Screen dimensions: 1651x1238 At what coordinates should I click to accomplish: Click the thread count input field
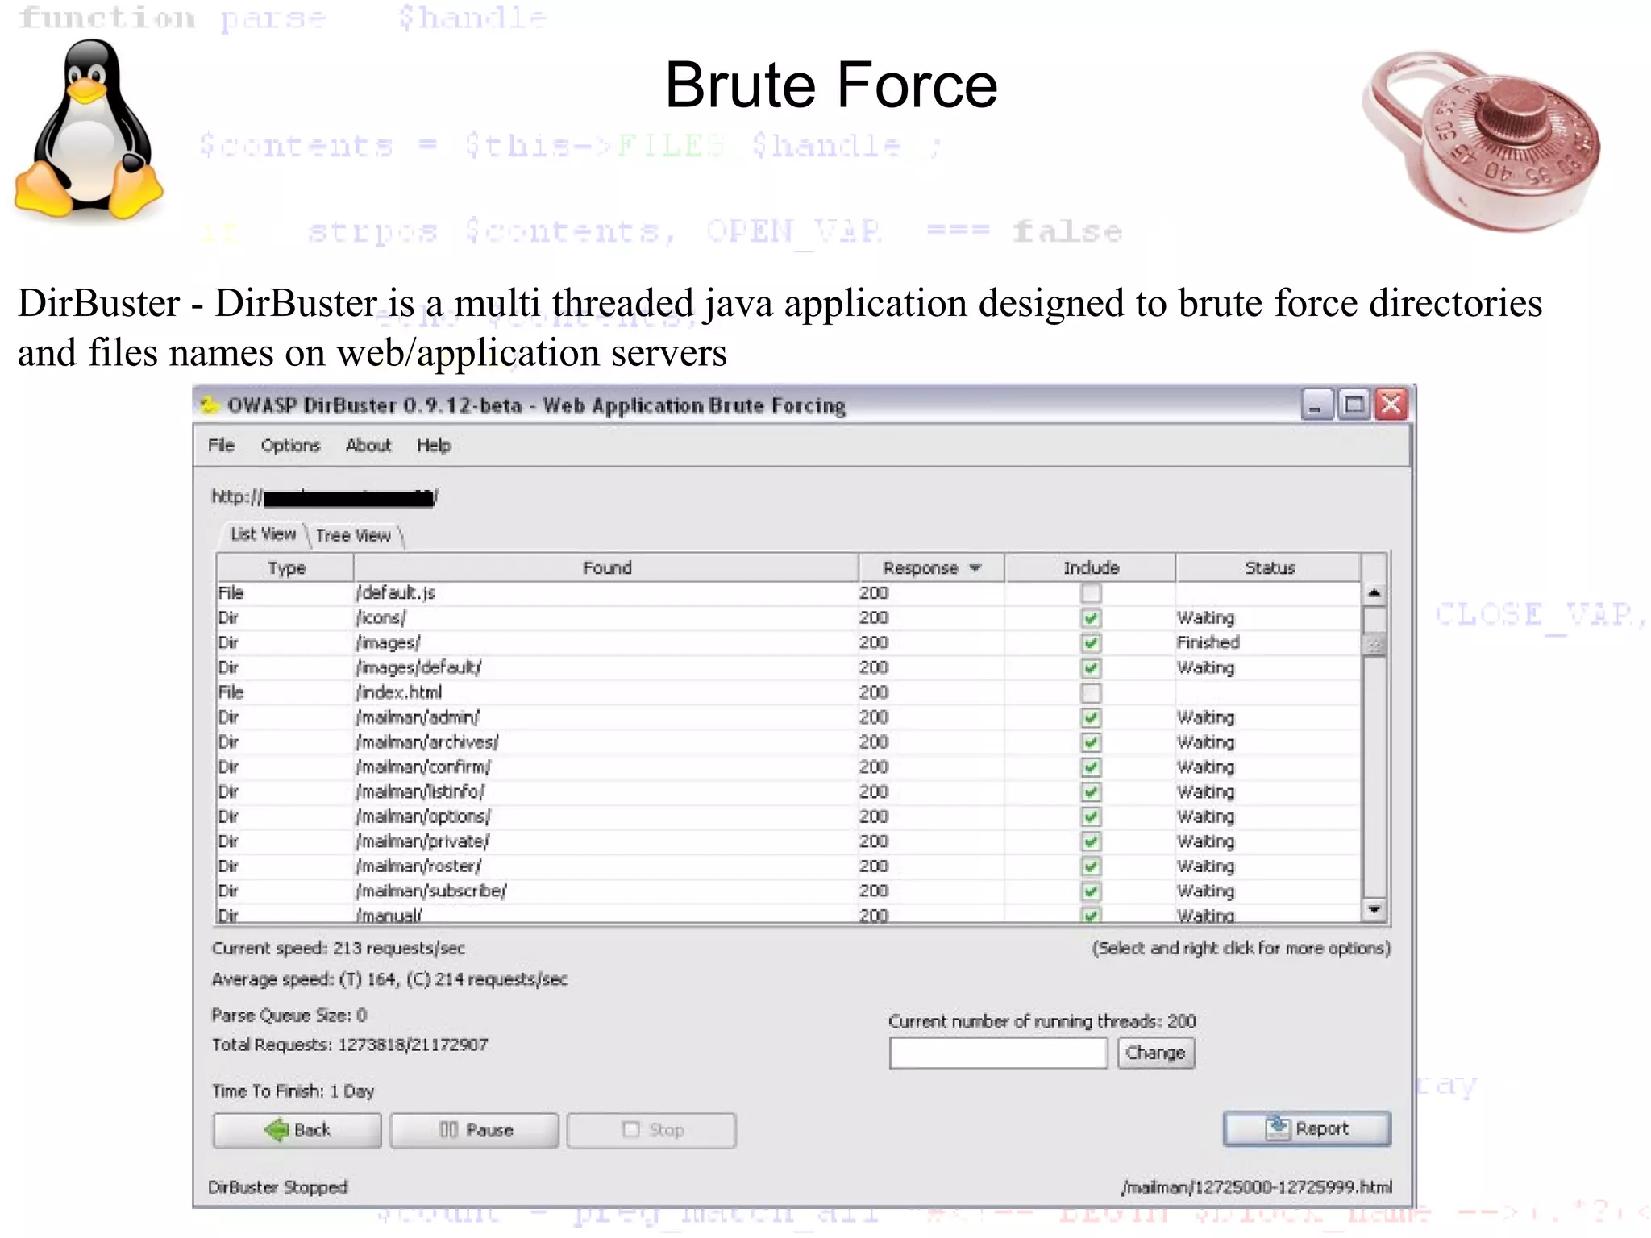[x=998, y=1053]
